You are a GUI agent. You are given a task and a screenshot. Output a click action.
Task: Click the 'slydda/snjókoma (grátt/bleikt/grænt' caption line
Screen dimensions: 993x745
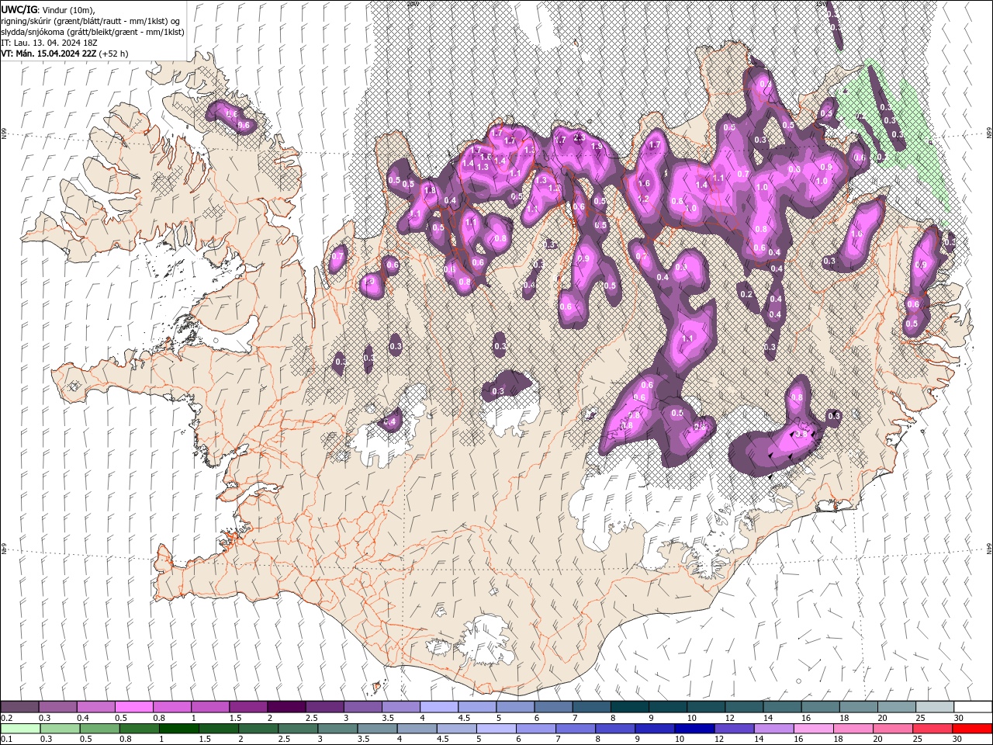coord(92,32)
